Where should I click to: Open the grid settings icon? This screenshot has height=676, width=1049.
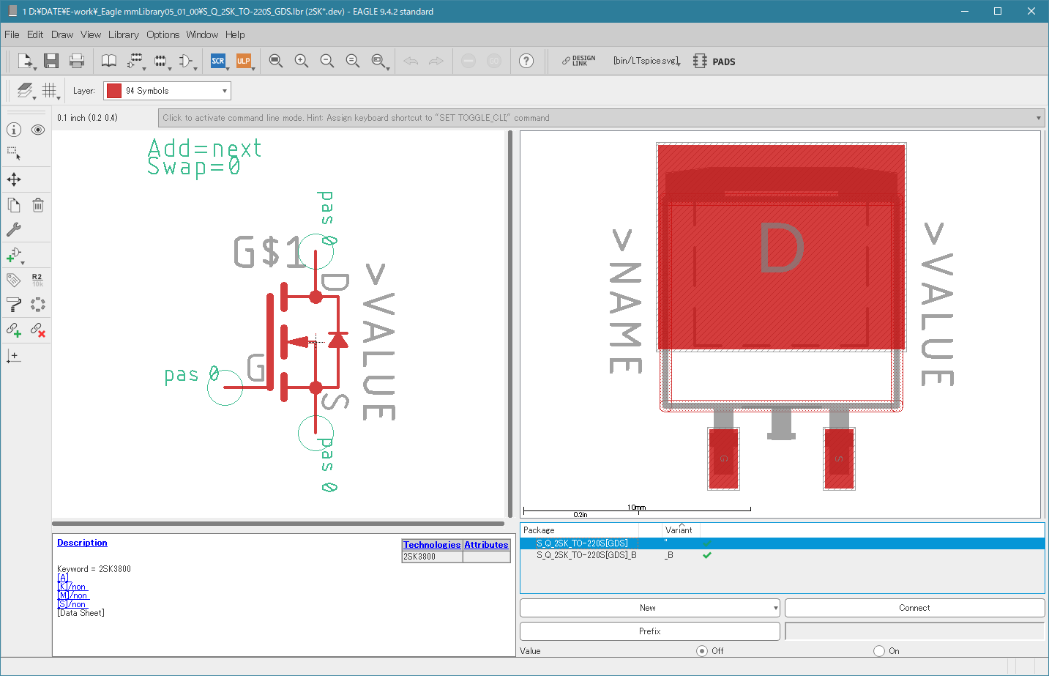coord(49,90)
